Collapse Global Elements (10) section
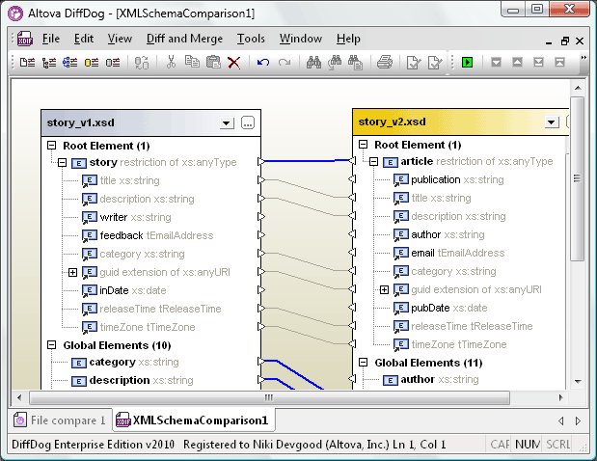The image size is (597, 461). coord(51,345)
